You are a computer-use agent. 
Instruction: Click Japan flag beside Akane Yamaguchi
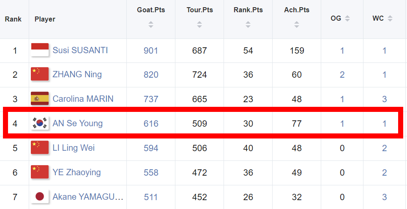click(40, 197)
